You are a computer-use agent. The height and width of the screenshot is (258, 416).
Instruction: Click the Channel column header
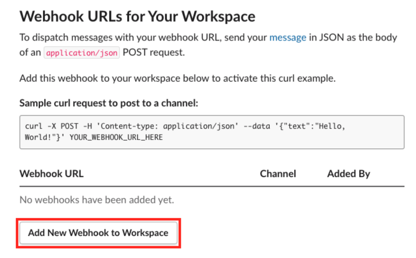[x=278, y=174]
